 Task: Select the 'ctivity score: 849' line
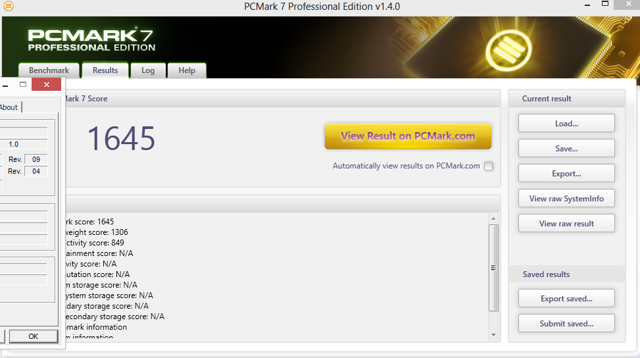click(95, 243)
